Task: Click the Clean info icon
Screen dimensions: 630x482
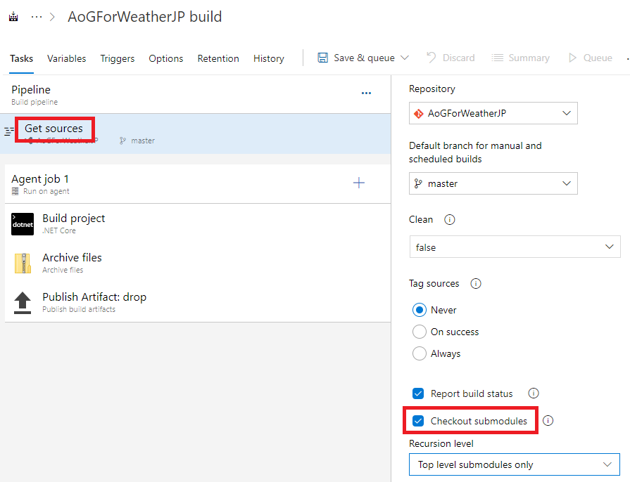Action: tap(449, 220)
